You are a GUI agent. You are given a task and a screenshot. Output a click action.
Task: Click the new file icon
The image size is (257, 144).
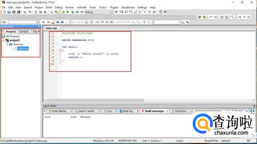[x=4, y=12]
